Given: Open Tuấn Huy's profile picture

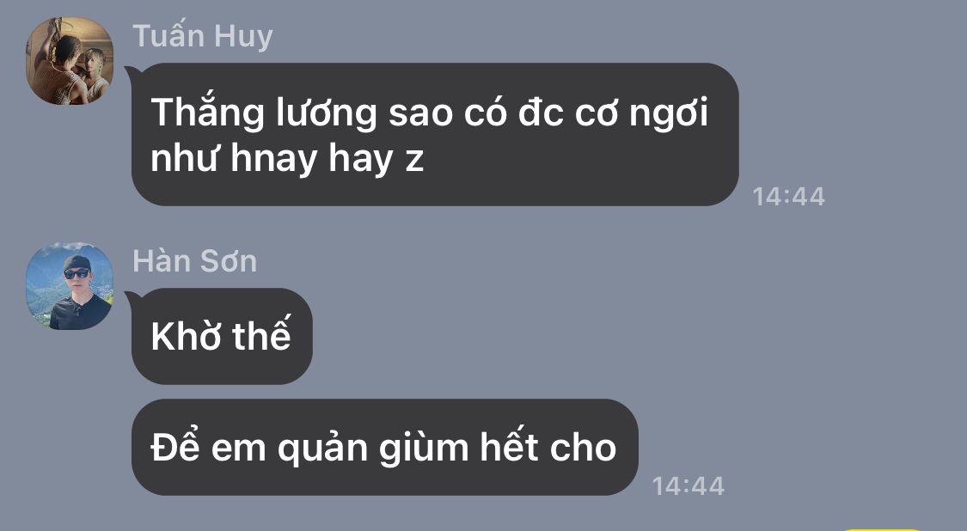Looking at the screenshot, I should click(70, 61).
